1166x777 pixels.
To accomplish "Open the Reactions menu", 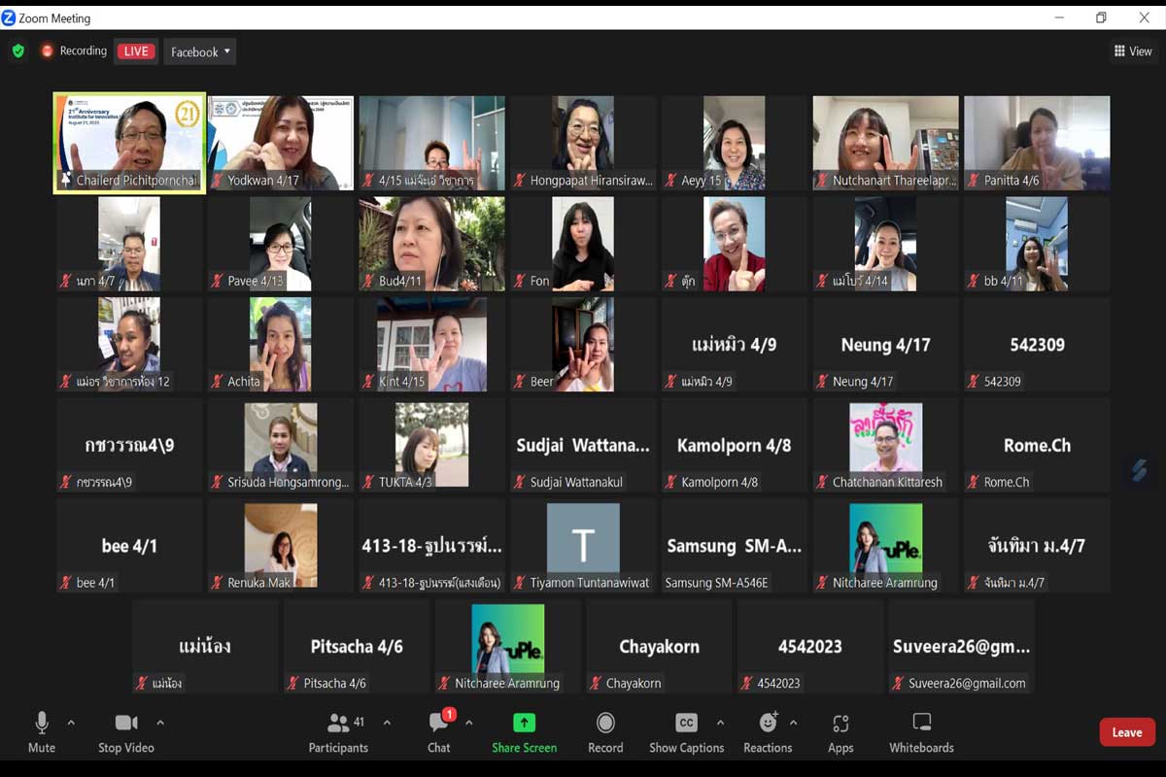I will (x=768, y=724).
